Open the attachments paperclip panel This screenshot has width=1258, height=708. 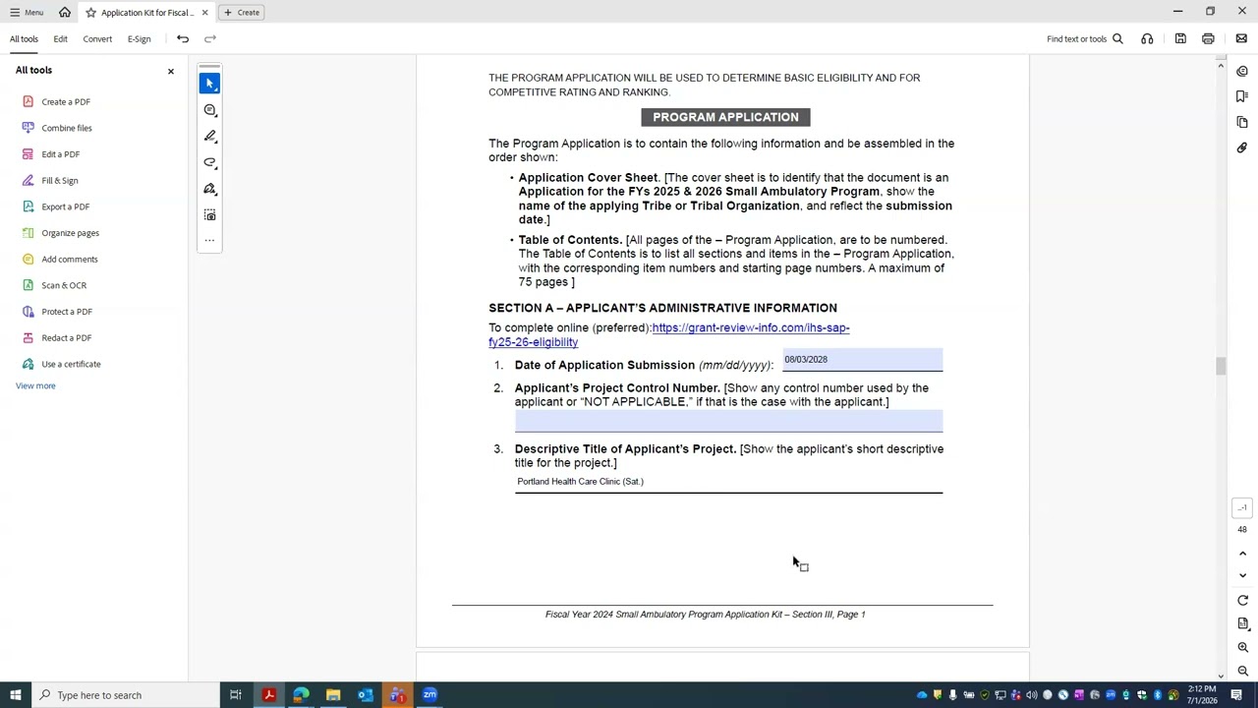pos(1242,147)
